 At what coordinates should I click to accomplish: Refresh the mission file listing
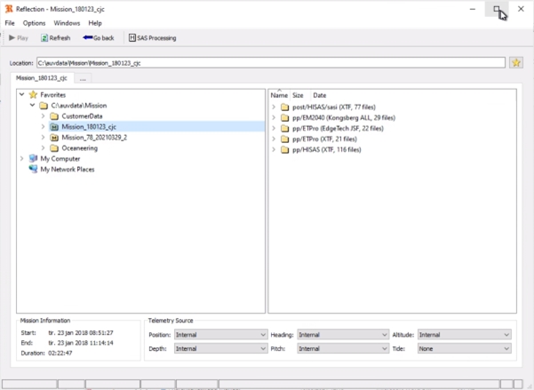click(x=55, y=38)
